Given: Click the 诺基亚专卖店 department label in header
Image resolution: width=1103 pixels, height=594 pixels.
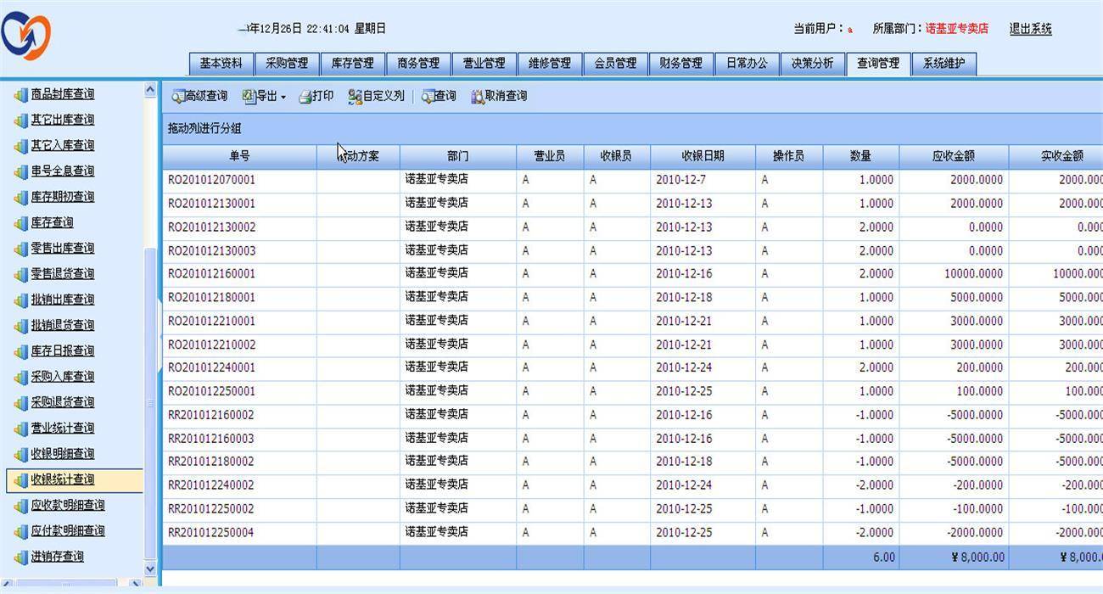Looking at the screenshot, I should (956, 29).
